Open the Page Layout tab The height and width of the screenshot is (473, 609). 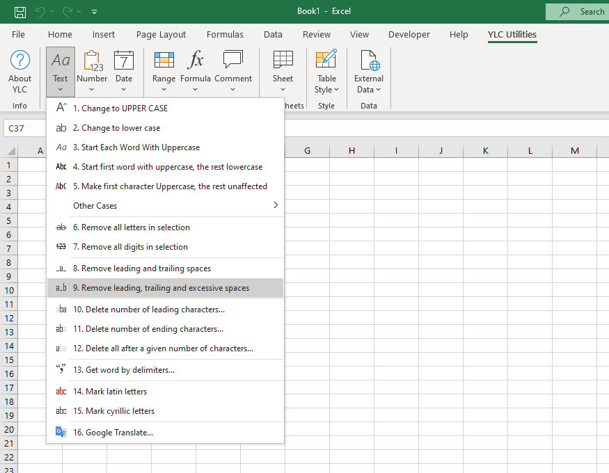click(161, 34)
